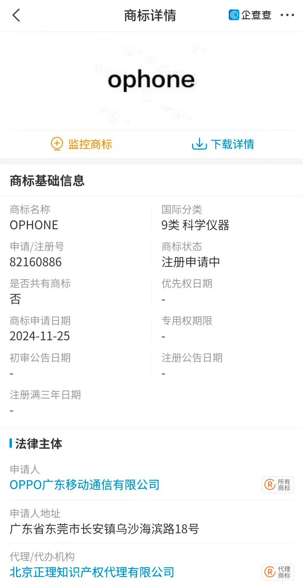303x587 pixels.
Task: Select the 优先权日期 field label
Action: pyautogui.click(x=187, y=284)
